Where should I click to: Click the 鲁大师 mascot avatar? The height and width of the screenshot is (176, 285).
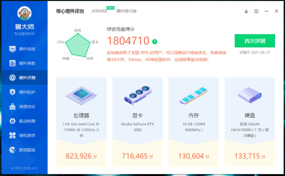point(25,13)
